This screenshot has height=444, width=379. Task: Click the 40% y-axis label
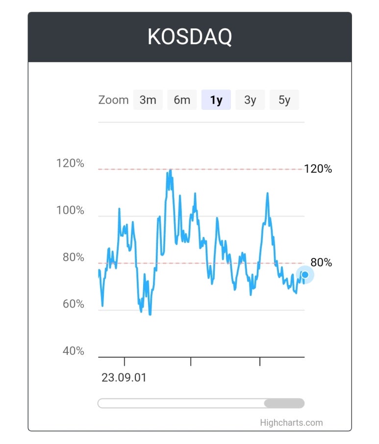pyautogui.click(x=74, y=351)
